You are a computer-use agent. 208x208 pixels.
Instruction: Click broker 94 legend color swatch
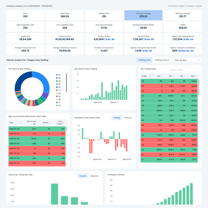pyautogui.click(x=56, y=77)
